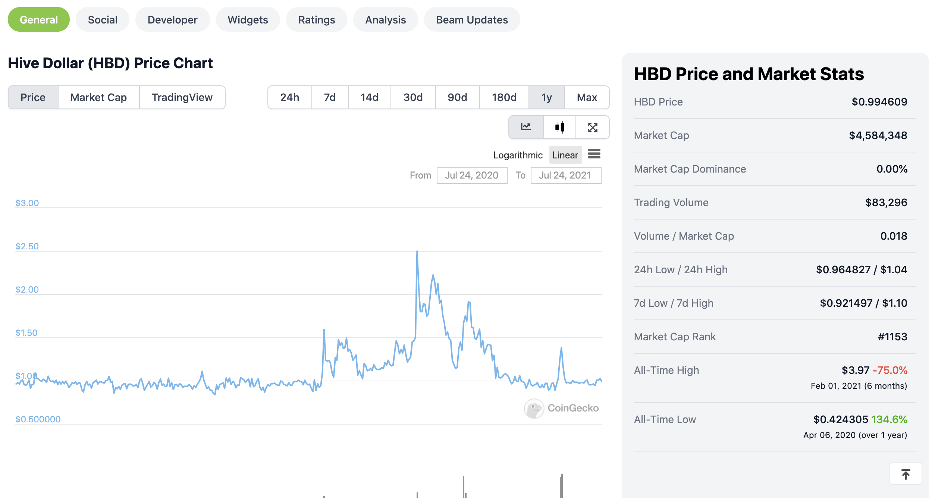
Task: Choose the 14d time range
Action: (x=370, y=97)
